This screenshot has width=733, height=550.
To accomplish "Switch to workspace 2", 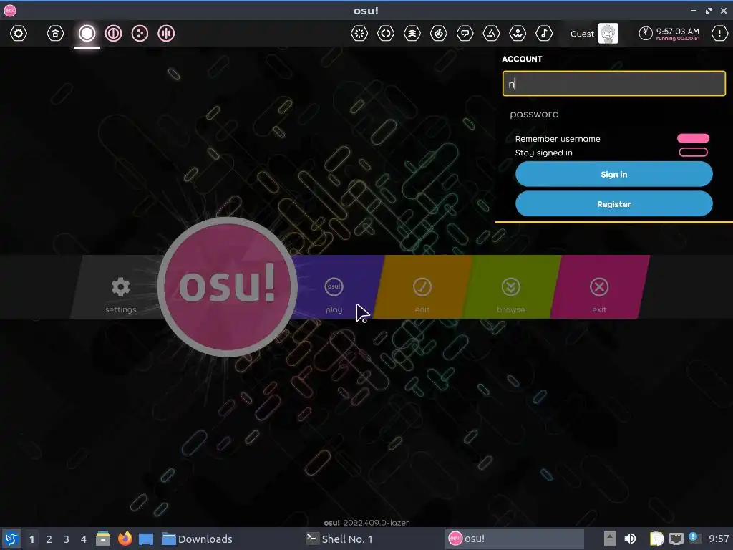I will [x=49, y=539].
